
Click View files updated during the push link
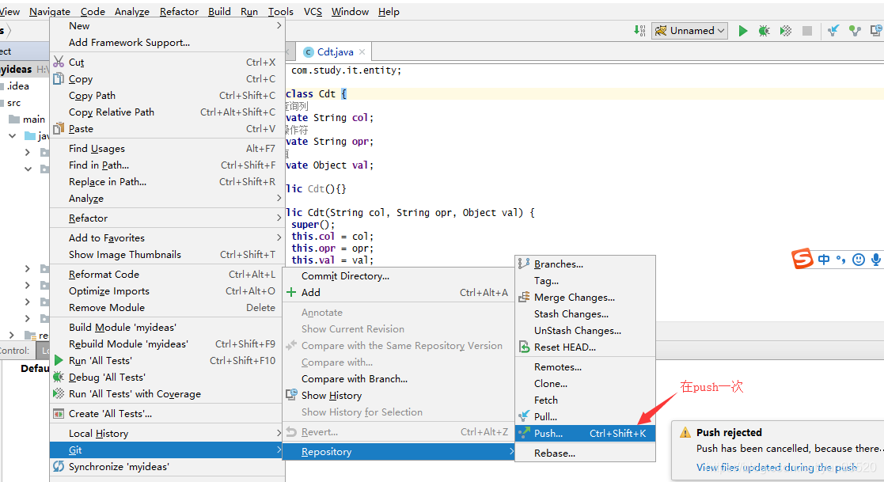[777, 467]
